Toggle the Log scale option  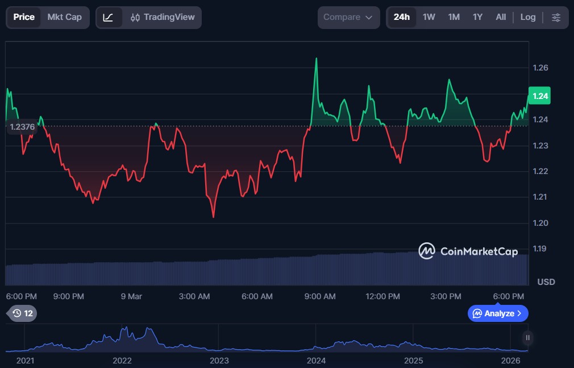[x=527, y=18]
